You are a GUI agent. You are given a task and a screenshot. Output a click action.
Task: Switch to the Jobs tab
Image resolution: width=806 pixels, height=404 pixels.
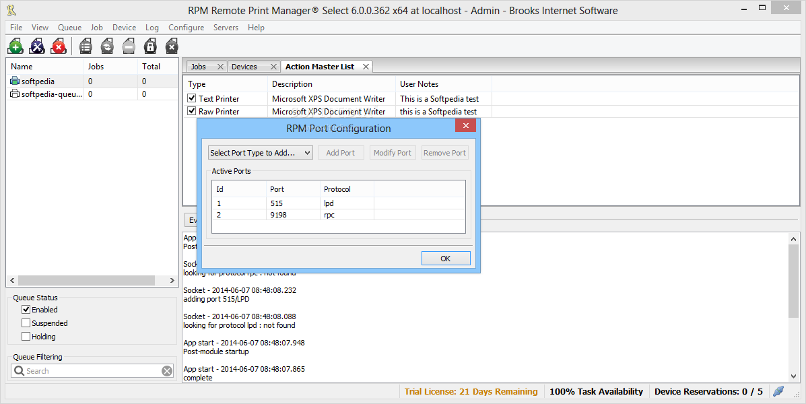(x=199, y=67)
